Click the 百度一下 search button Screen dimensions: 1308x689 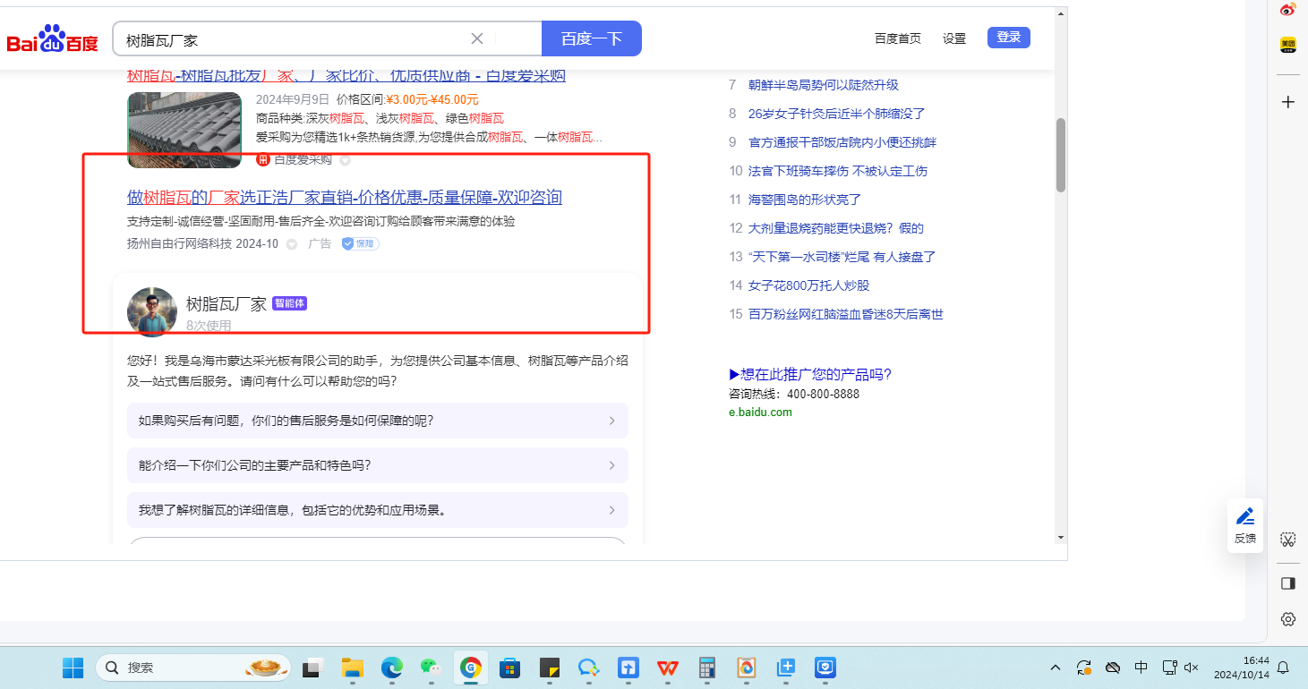tap(591, 38)
